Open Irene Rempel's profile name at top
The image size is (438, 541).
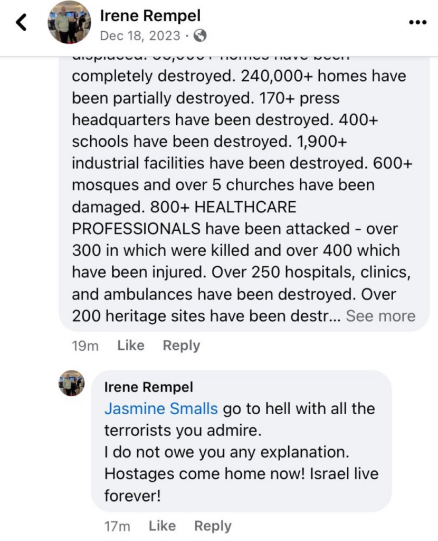pos(150,15)
